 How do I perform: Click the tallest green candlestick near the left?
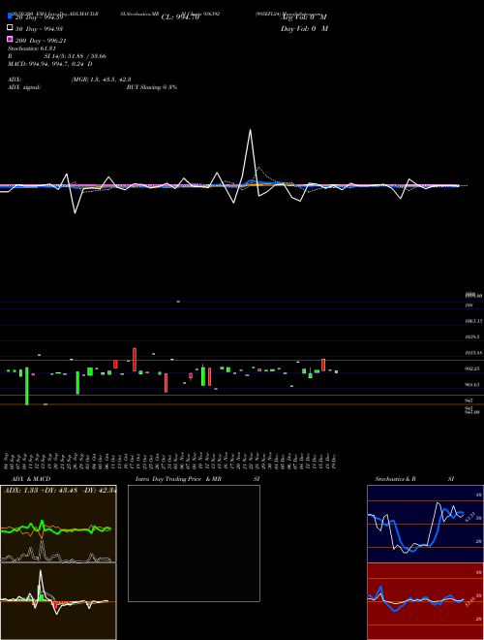pyautogui.click(x=27, y=386)
